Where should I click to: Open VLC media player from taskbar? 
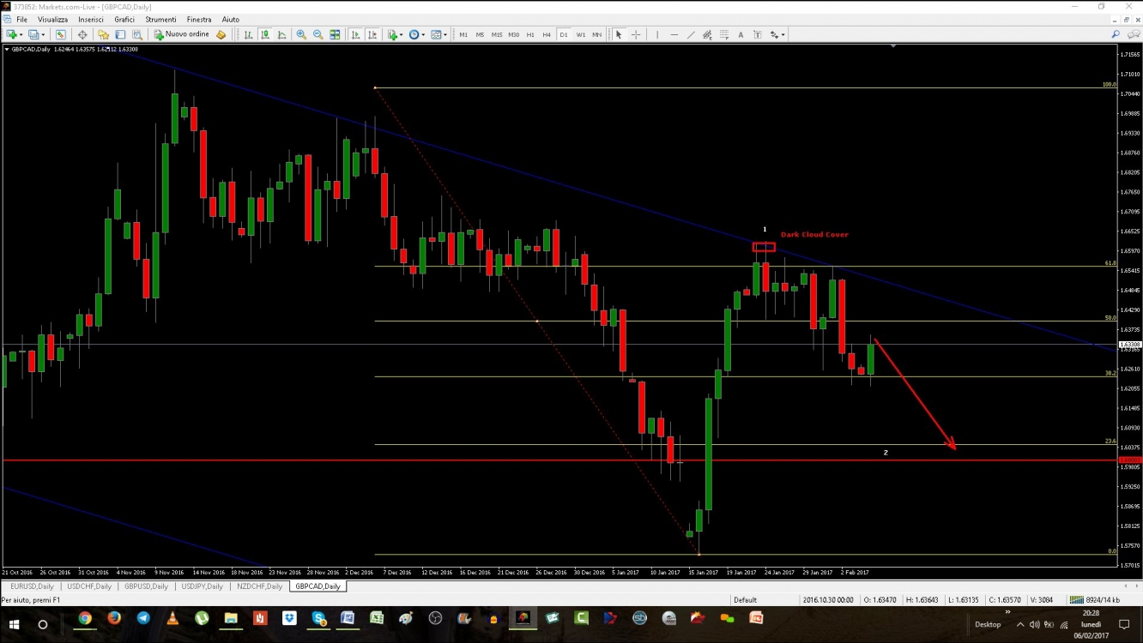pyautogui.click(x=172, y=618)
